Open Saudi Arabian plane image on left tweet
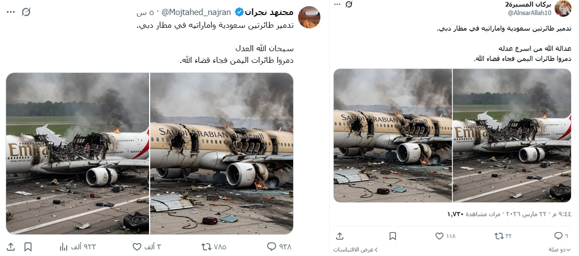 click(221, 153)
